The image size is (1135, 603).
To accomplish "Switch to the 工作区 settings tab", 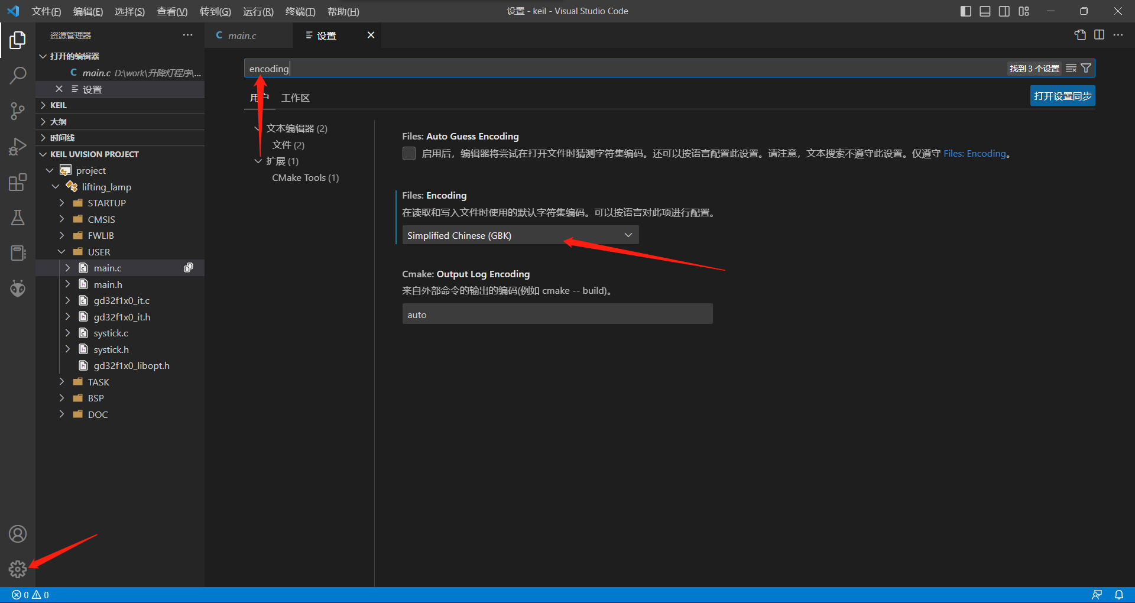I will tap(295, 98).
